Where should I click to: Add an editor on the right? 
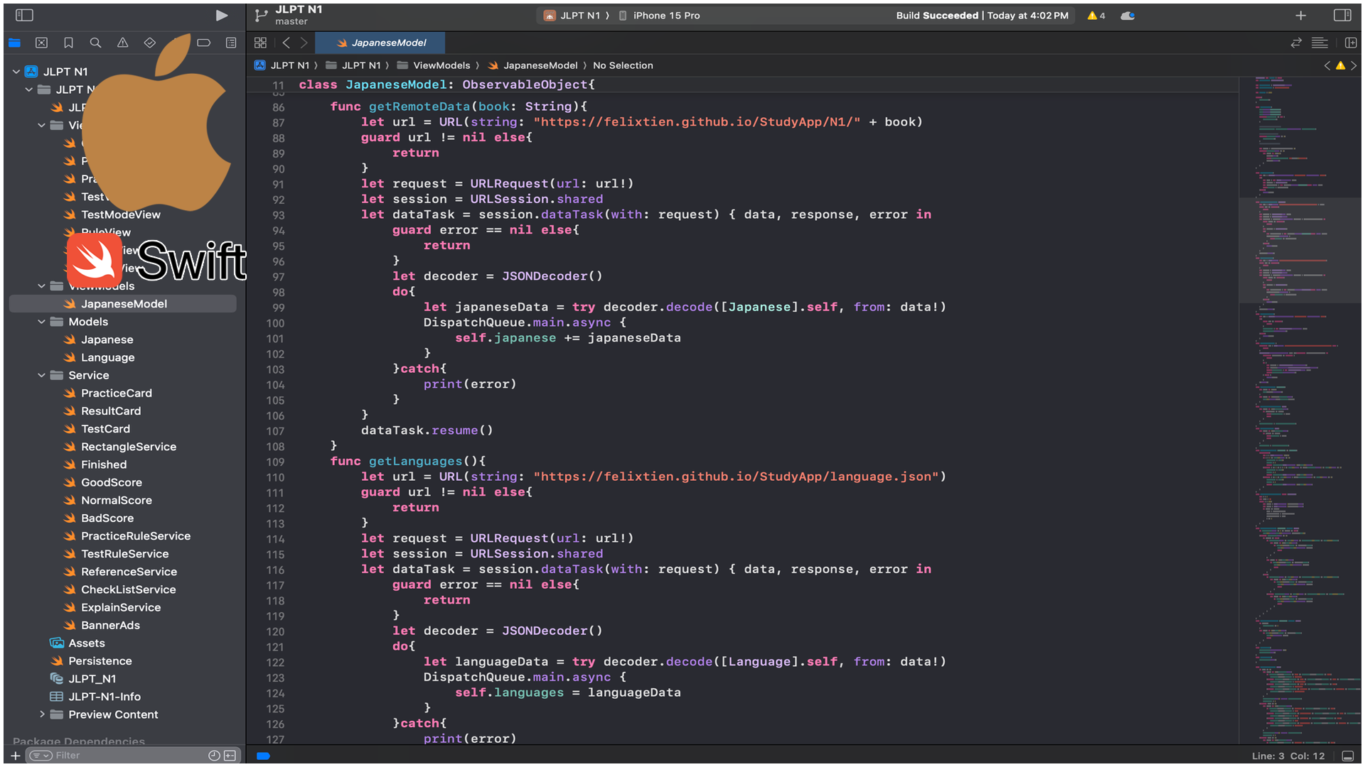1351,43
